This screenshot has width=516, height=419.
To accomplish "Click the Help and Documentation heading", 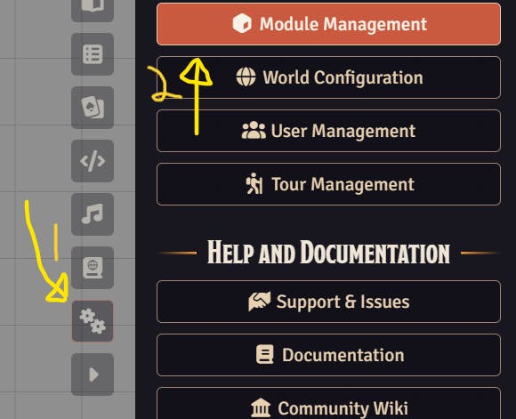I will coord(329,253).
